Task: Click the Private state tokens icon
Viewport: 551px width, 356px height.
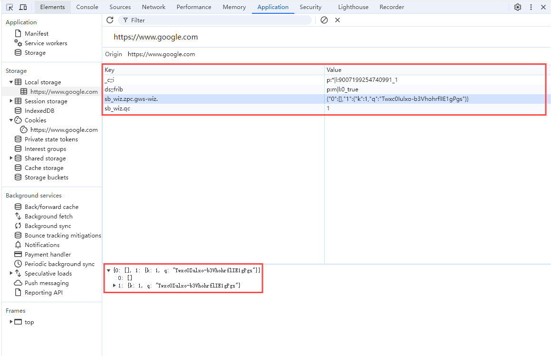Action: (18, 139)
